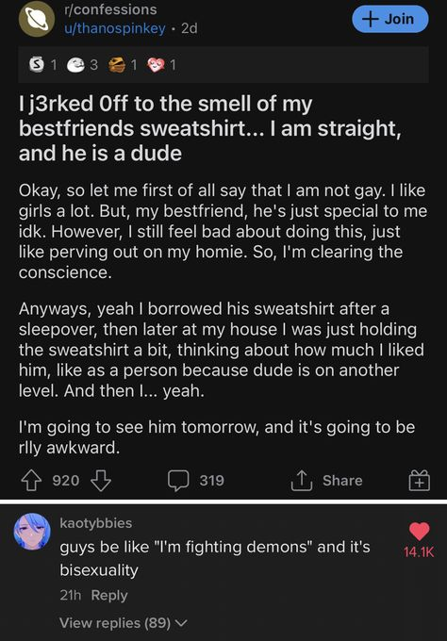Like kaotybbies' comment with the heart
This screenshot has height=641, width=447.
click(x=420, y=532)
